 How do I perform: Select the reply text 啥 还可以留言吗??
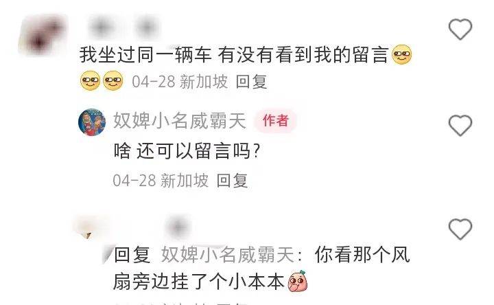pyautogui.click(x=187, y=151)
